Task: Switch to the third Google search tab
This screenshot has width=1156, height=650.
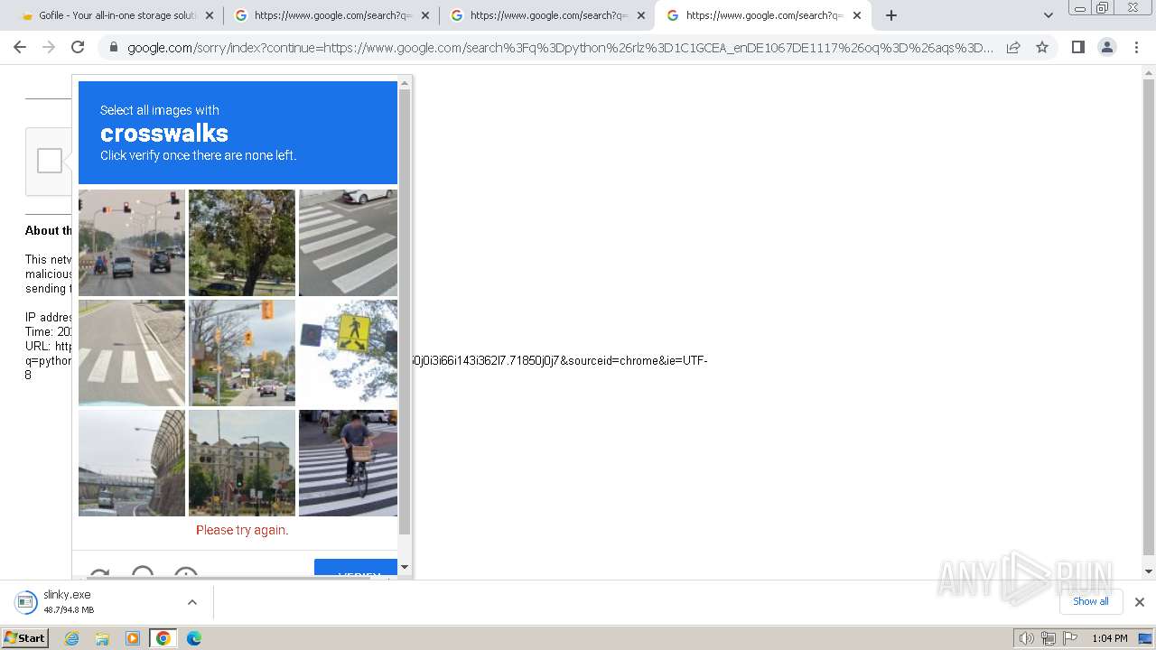Action: point(548,15)
